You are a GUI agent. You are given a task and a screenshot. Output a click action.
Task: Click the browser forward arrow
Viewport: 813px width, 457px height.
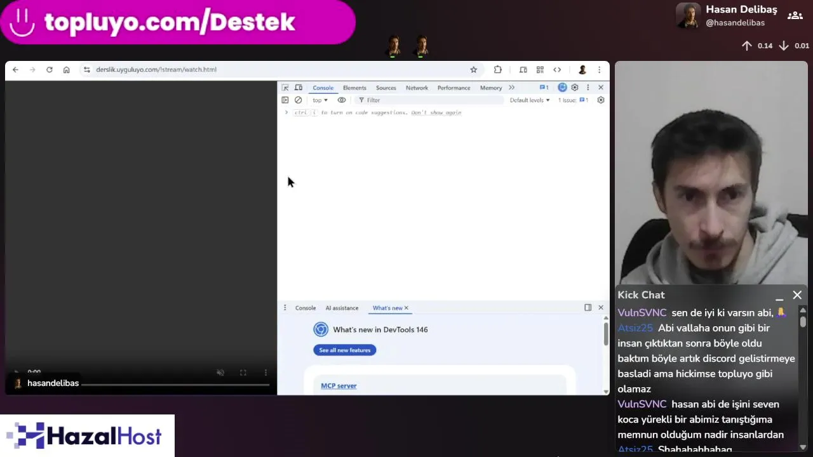32,70
